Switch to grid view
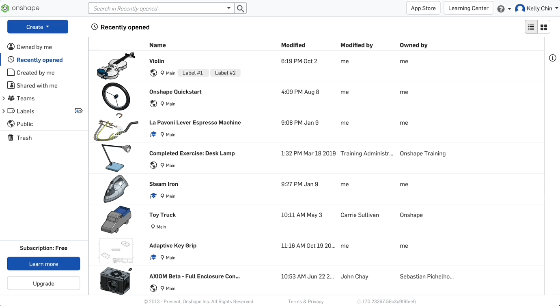560x306 pixels. tap(544, 27)
